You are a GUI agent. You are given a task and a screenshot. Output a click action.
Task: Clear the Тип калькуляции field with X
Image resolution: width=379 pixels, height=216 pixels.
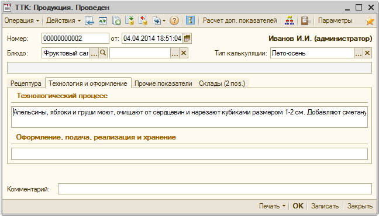coord(367,53)
